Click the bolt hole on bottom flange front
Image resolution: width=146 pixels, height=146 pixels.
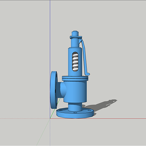pos(75,113)
